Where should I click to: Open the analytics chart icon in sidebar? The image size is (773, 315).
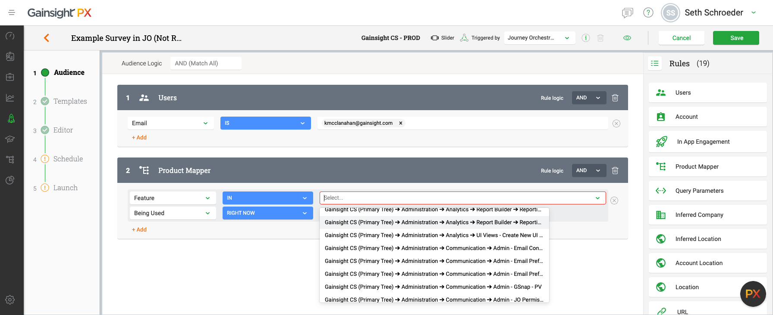pyautogui.click(x=10, y=98)
